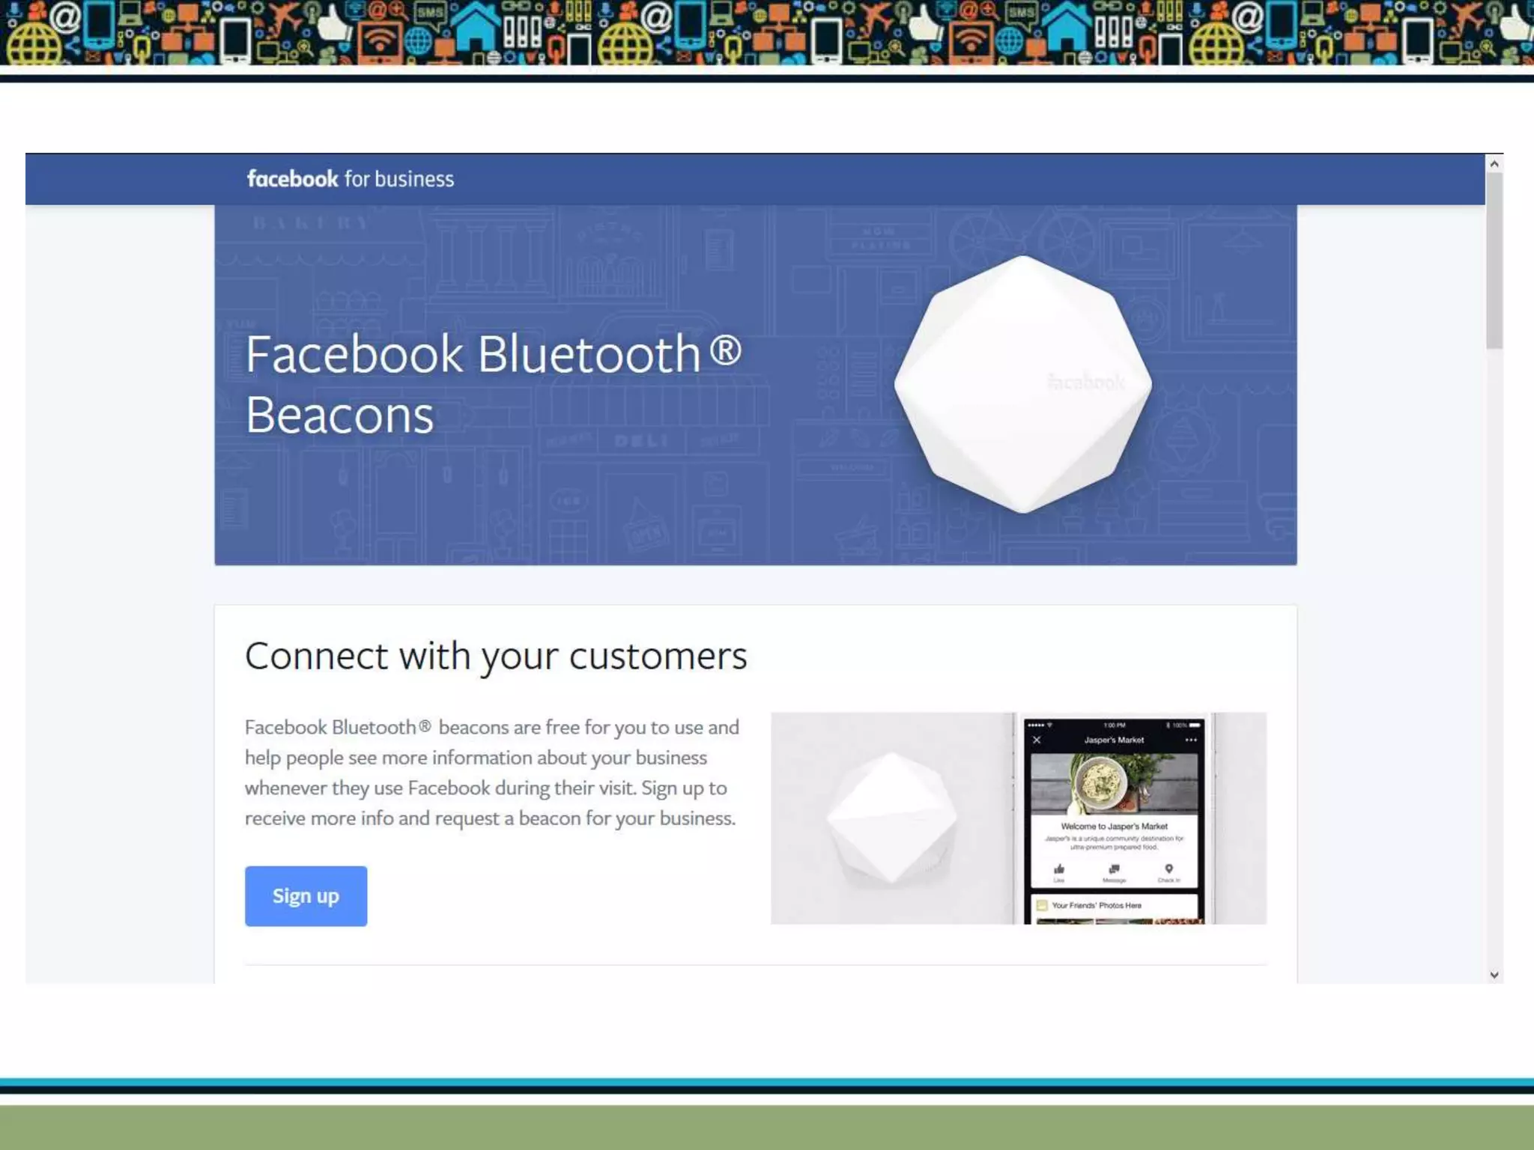The image size is (1534, 1150).
Task: Click the Jasper's Market title in phone header
Action: click(1114, 740)
